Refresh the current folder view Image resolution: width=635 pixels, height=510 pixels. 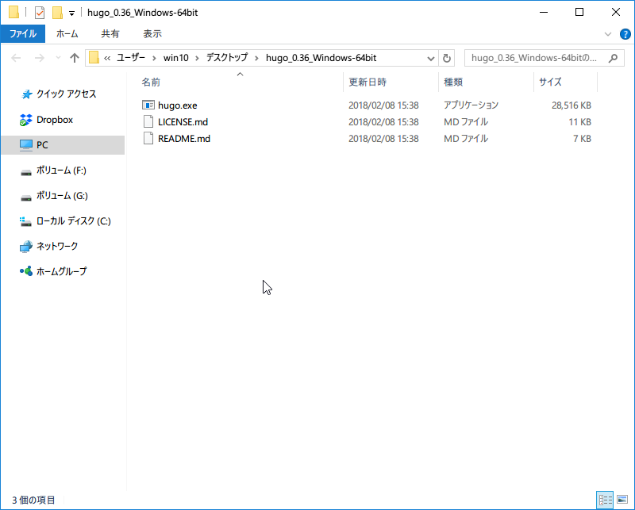pos(447,58)
